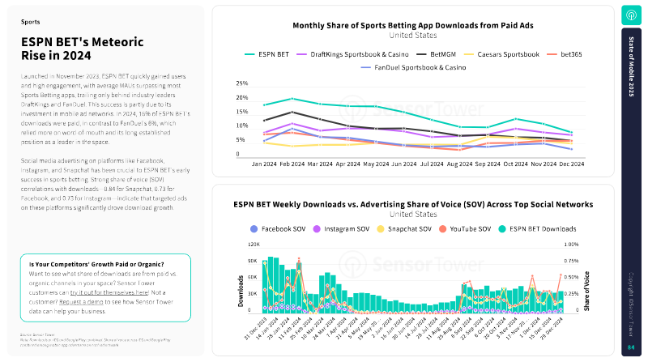Image resolution: width=648 pixels, height=362 pixels.
Task: Click the Caesars Sportsbook yellow legend swatch
Action: click(x=469, y=54)
